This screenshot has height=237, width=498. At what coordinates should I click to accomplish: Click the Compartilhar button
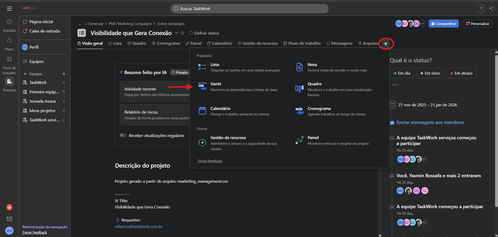click(x=443, y=24)
